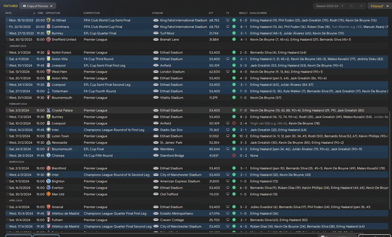This screenshot has height=237, width=392.
Task: Click the green win dot for Luton Town
Action: tap(234, 136)
